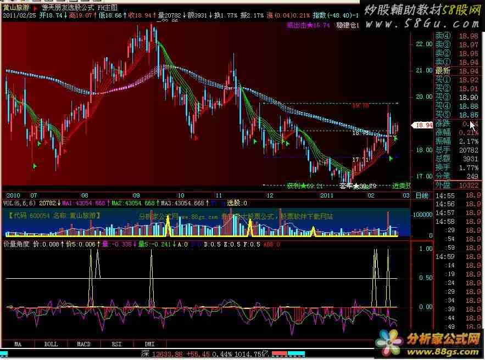The height and width of the screenshot is (360, 485).
Task: Click the 17.71 price label on chart
Action: [360, 160]
